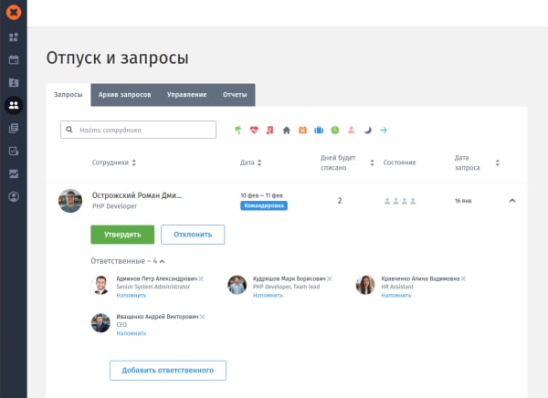Click the orange logo icon in sidebar

click(14, 12)
